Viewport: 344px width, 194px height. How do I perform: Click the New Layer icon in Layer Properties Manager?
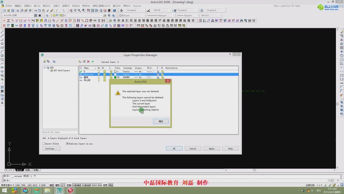pyautogui.click(x=80, y=62)
